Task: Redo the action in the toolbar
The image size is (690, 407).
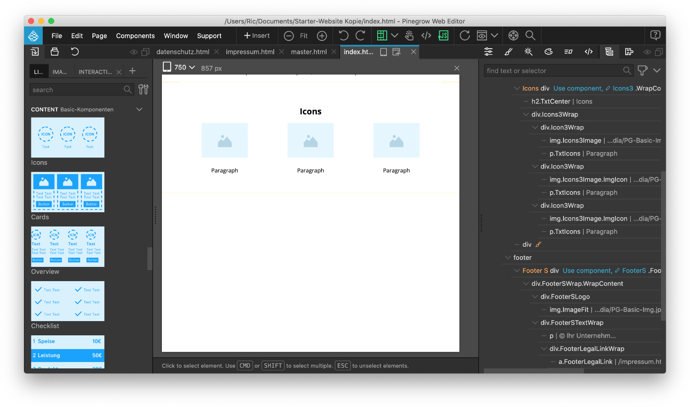Action: pyautogui.click(x=360, y=35)
